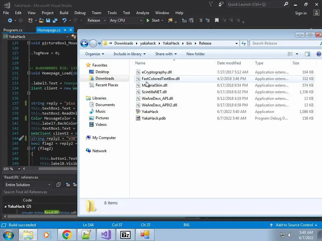Image resolution: width=322 pixels, height=241 pixels.
Task: Increase line indent toolbar icon
Action: tap(208, 20)
